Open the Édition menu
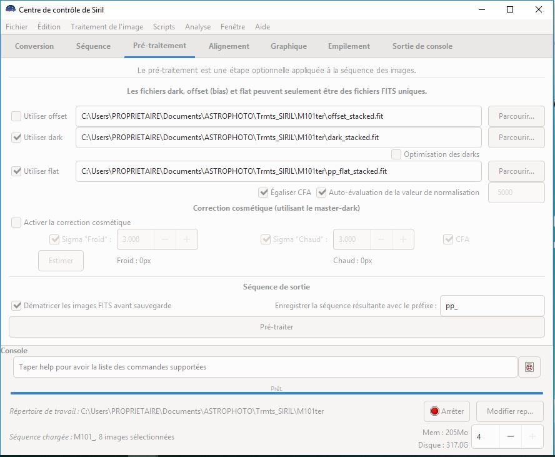This screenshot has height=457, width=555. (49, 26)
